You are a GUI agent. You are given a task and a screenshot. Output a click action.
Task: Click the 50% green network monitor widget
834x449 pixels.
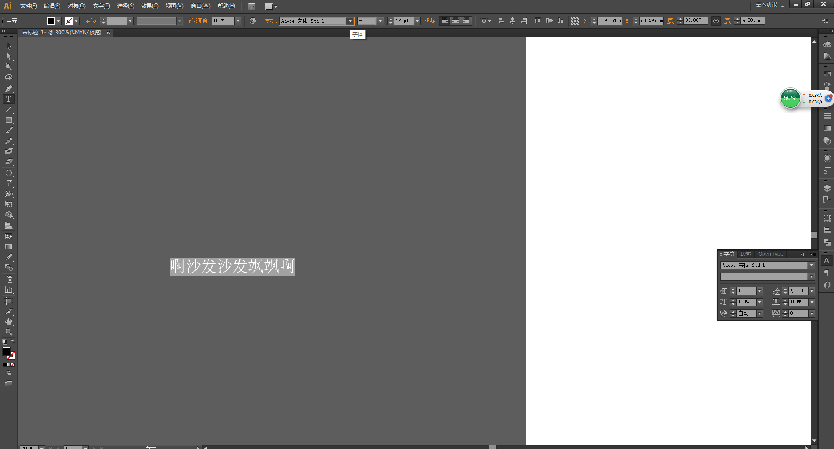[x=790, y=98]
